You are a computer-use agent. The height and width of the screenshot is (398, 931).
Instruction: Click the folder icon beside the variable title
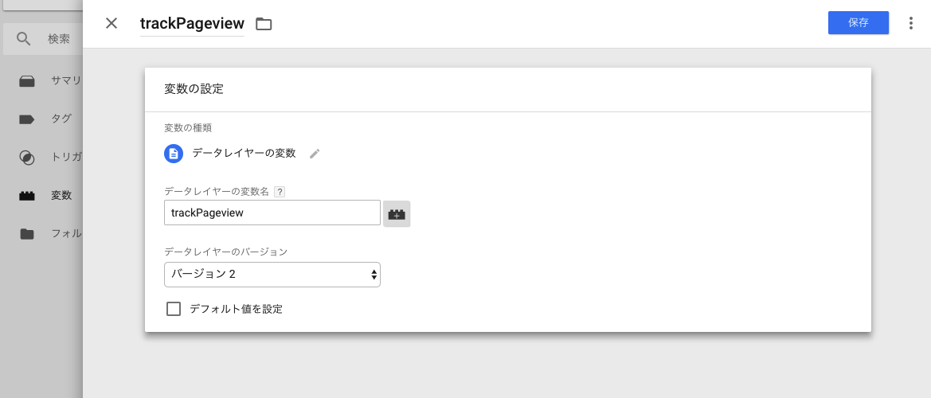(264, 24)
